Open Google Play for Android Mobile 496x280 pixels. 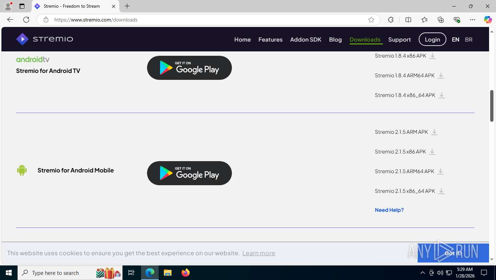click(189, 173)
